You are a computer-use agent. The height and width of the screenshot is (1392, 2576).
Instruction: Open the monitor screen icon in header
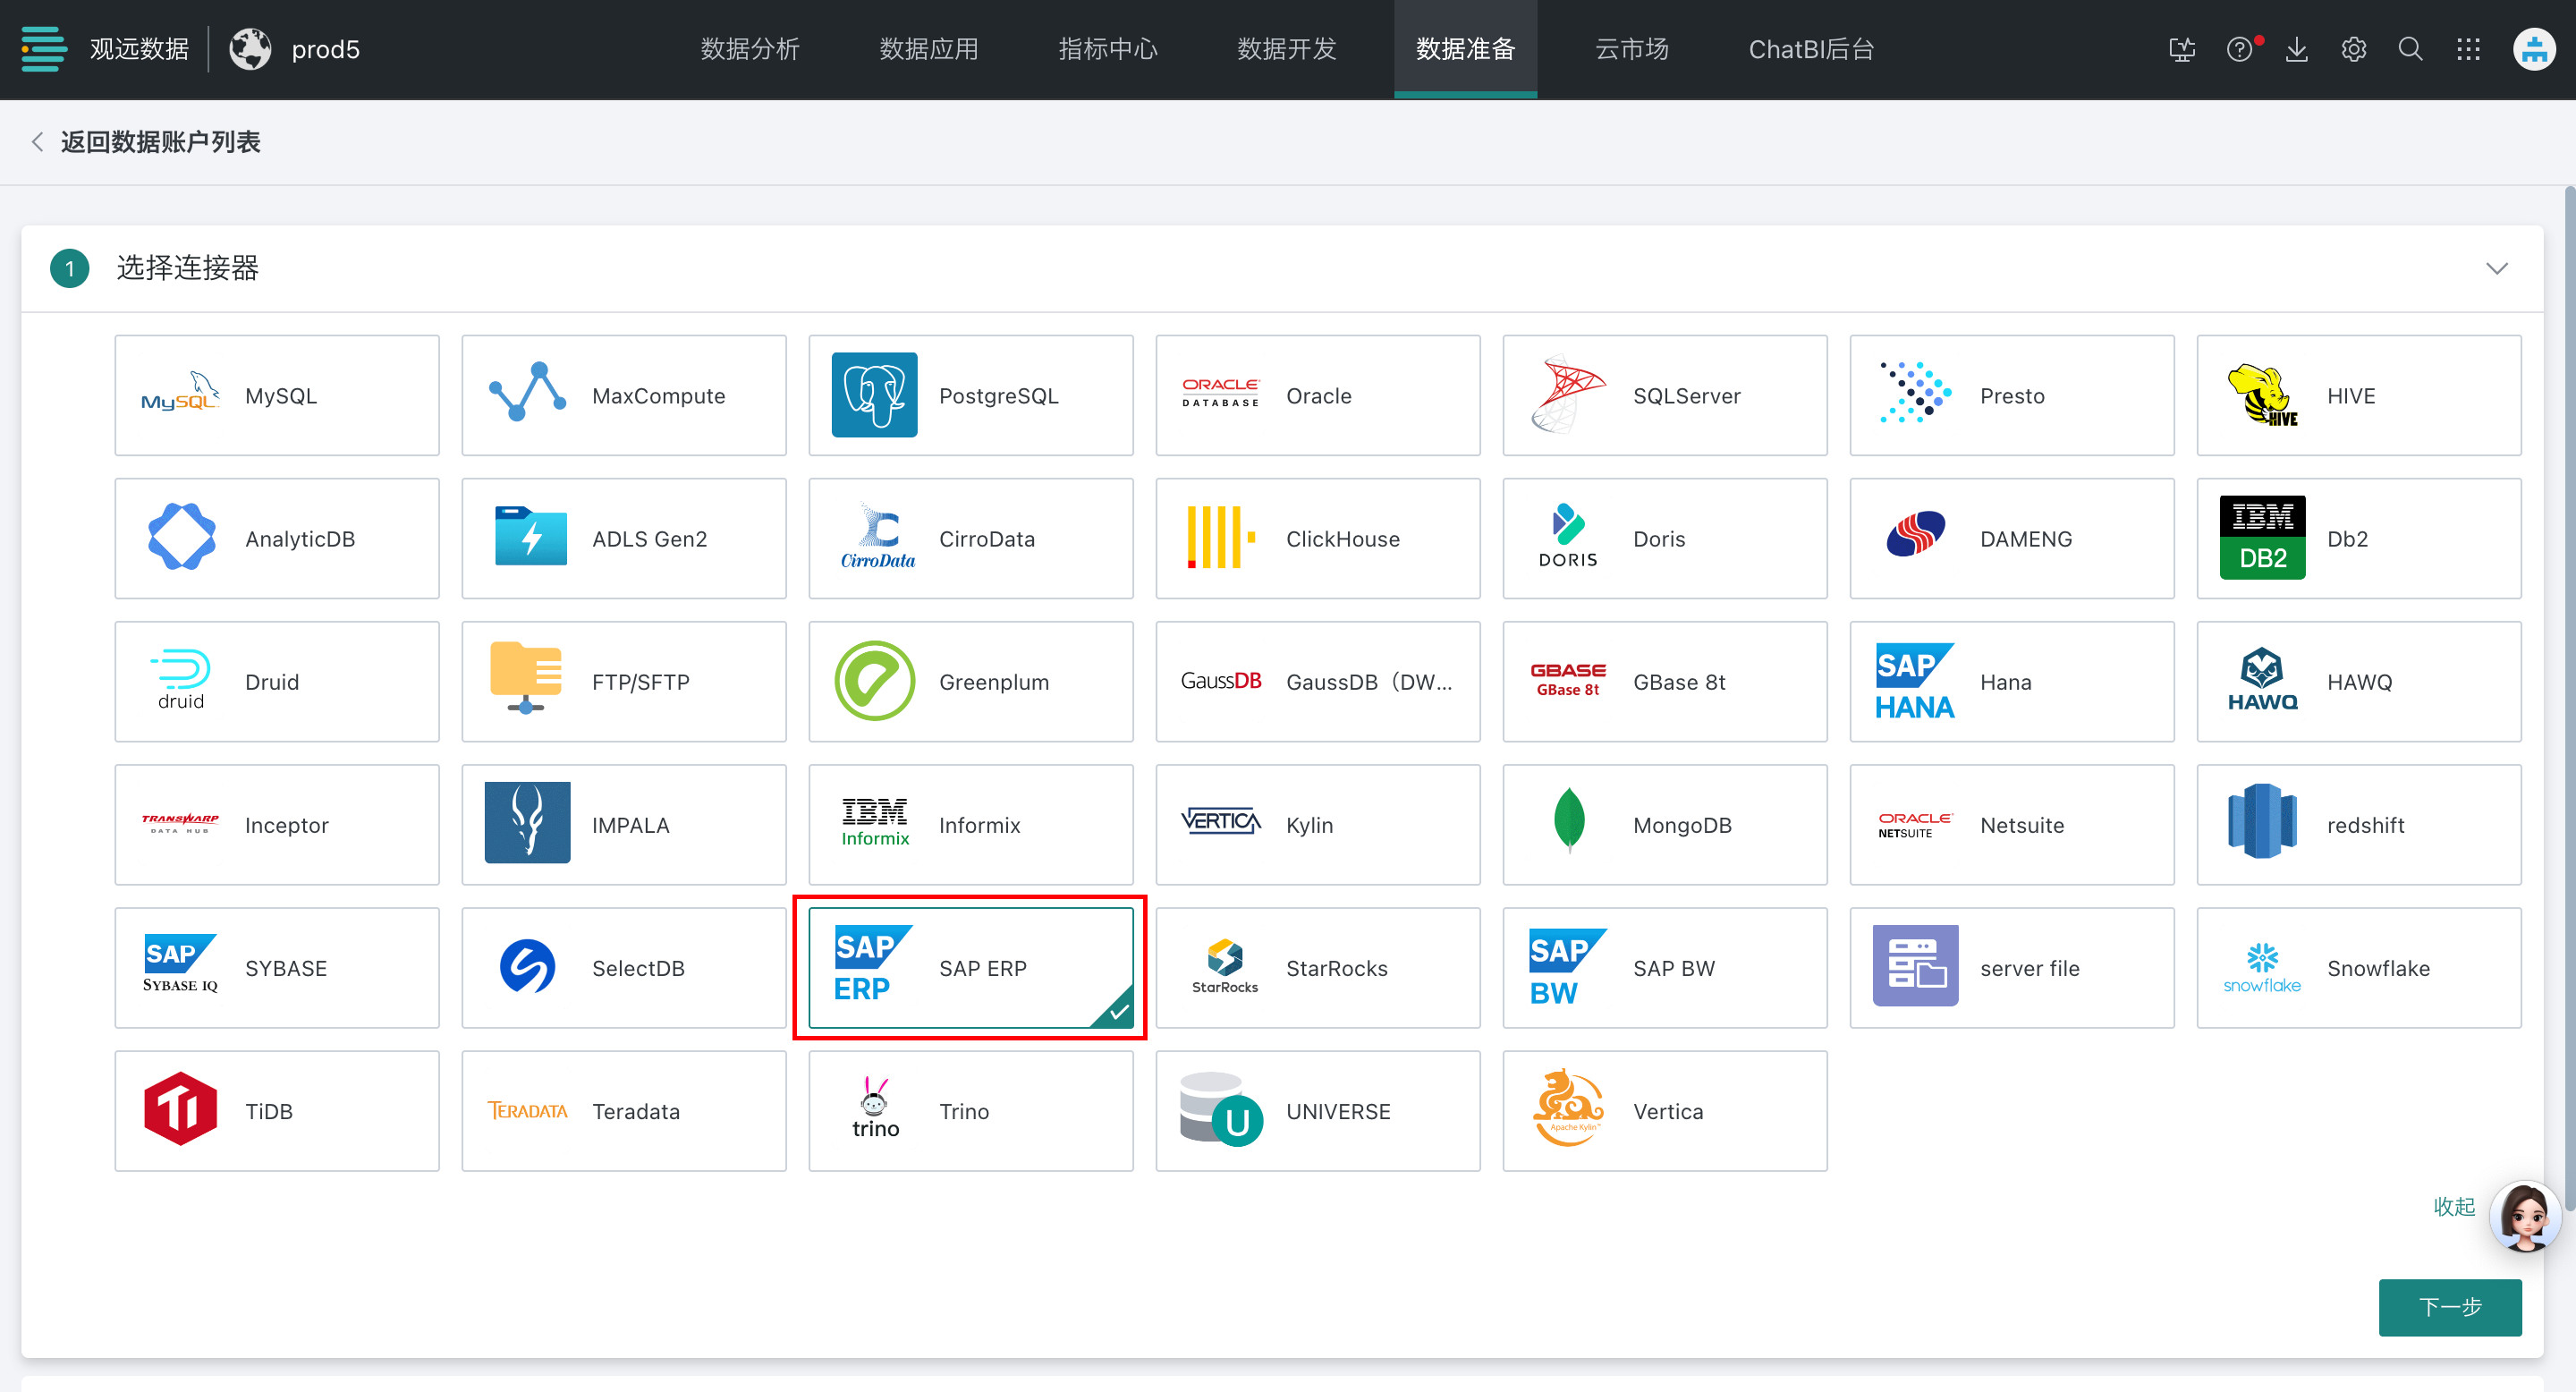point(2182,49)
